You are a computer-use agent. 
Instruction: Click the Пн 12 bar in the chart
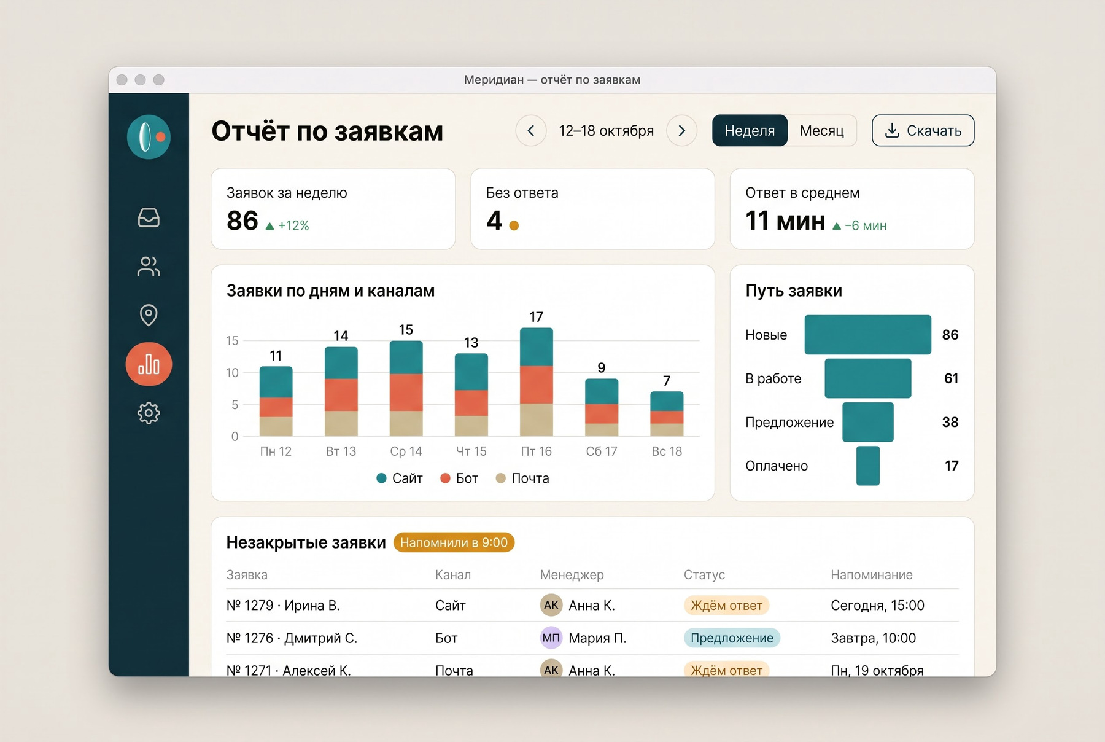[276, 401]
